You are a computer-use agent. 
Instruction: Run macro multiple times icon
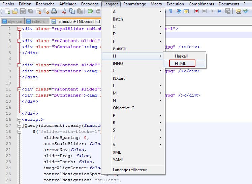click(x=220, y=11)
